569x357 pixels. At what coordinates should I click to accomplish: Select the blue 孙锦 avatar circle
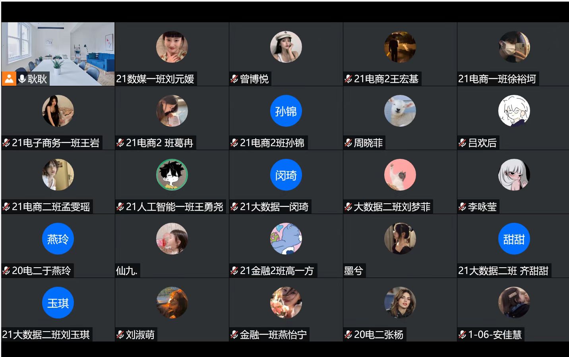click(x=286, y=111)
